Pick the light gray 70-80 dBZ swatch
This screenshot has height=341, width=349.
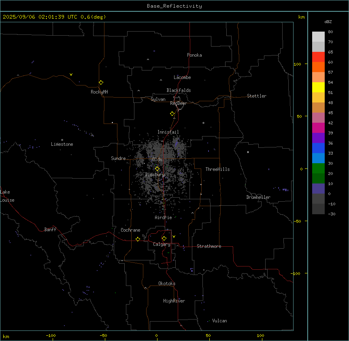(318, 36)
